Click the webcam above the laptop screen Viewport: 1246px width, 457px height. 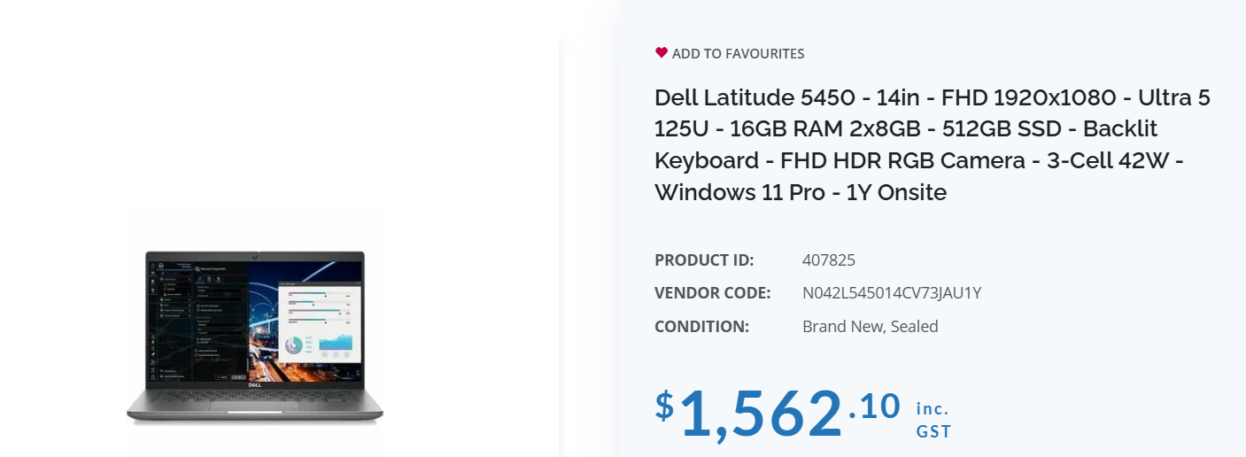click(255, 255)
